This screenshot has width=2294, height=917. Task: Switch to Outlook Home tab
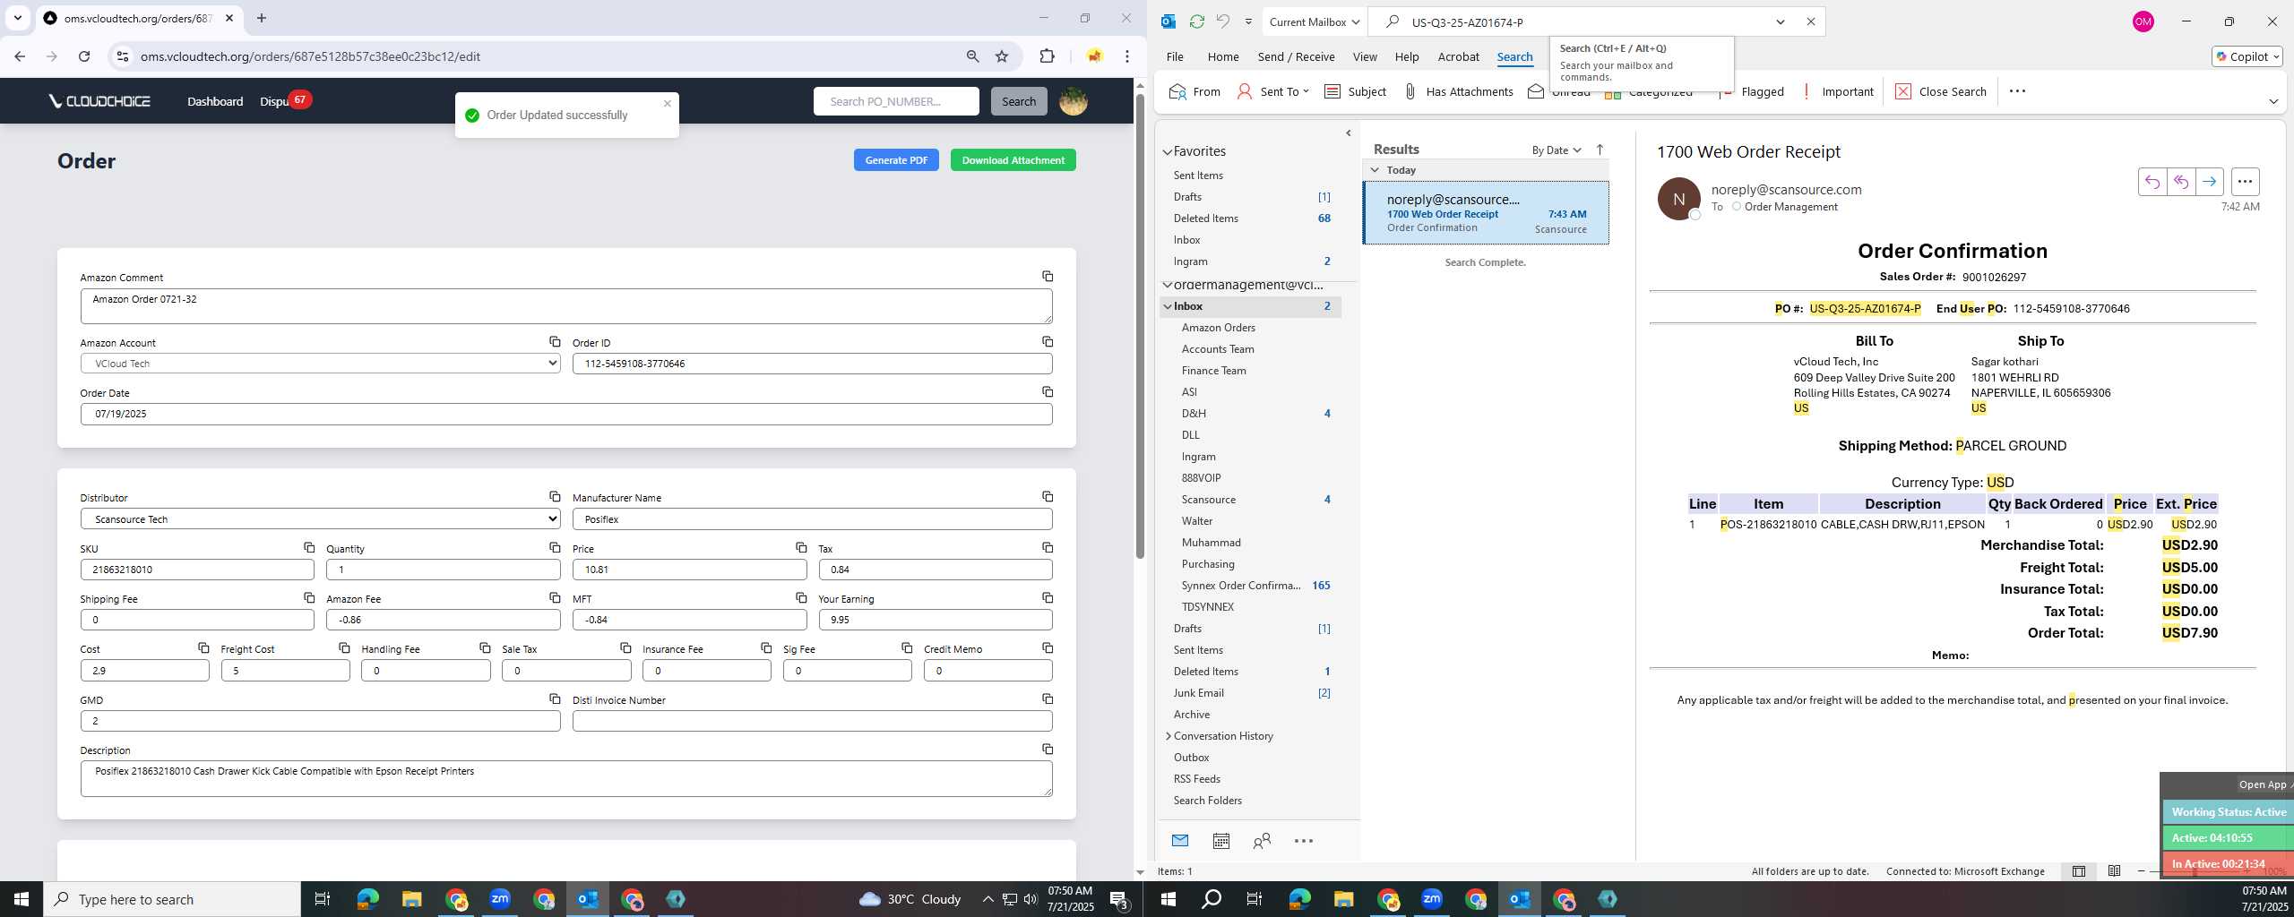click(1222, 56)
